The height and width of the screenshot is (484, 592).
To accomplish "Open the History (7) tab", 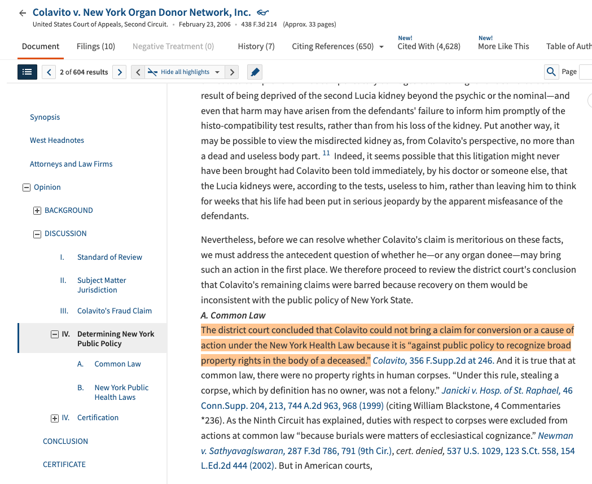I will coord(256,46).
